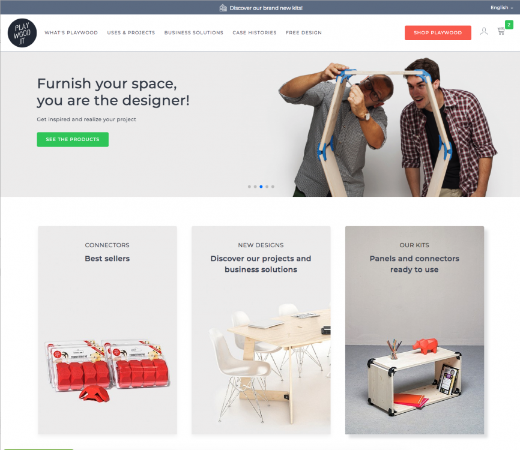This screenshot has height=450, width=520.
Task: Click See The Products button
Action: pos(73,140)
